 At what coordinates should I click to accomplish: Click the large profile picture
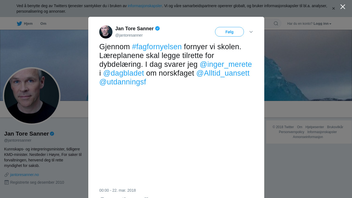(x=32, y=96)
